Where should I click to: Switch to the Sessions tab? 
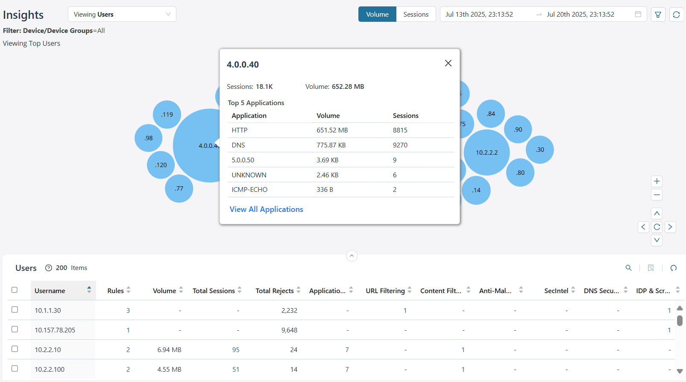[416, 15]
